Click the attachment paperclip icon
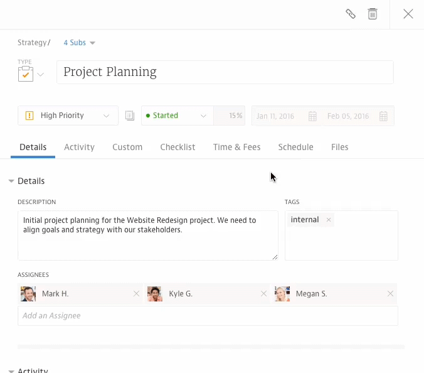This screenshot has width=424, height=373. click(x=351, y=14)
